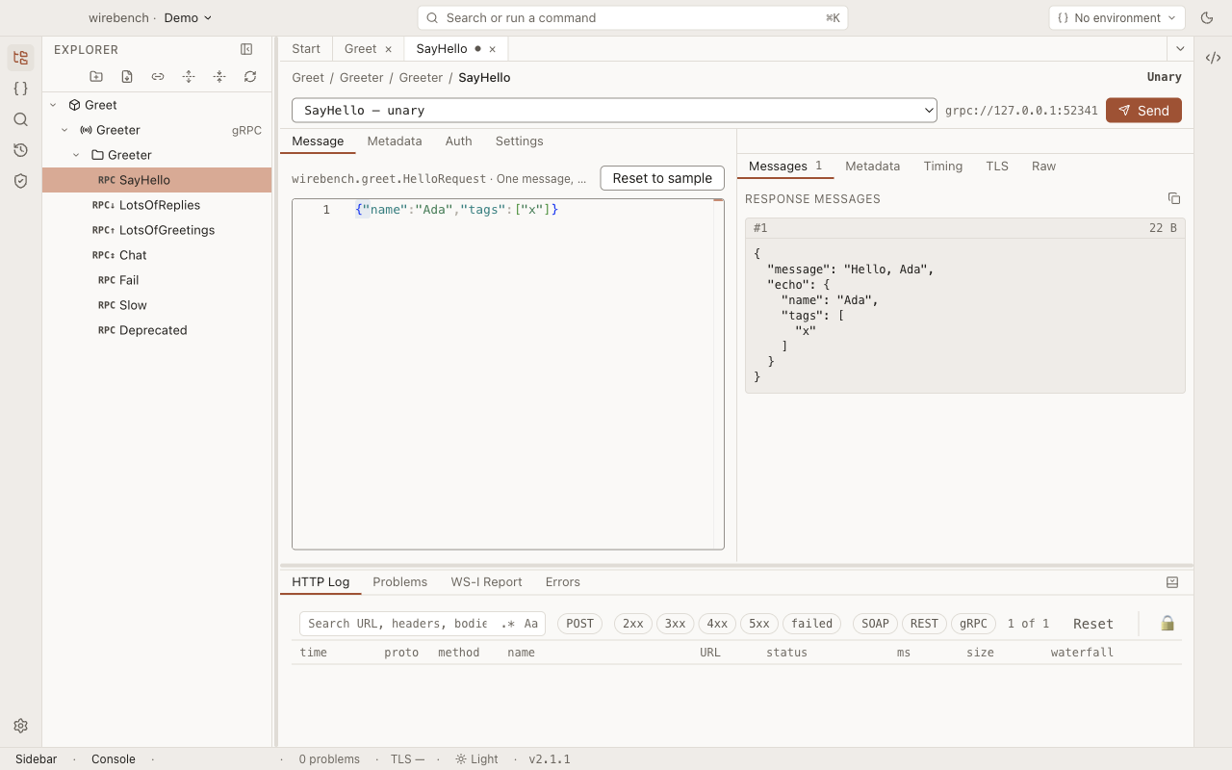
Task: Open the Timing response tab
Action: tap(942, 166)
